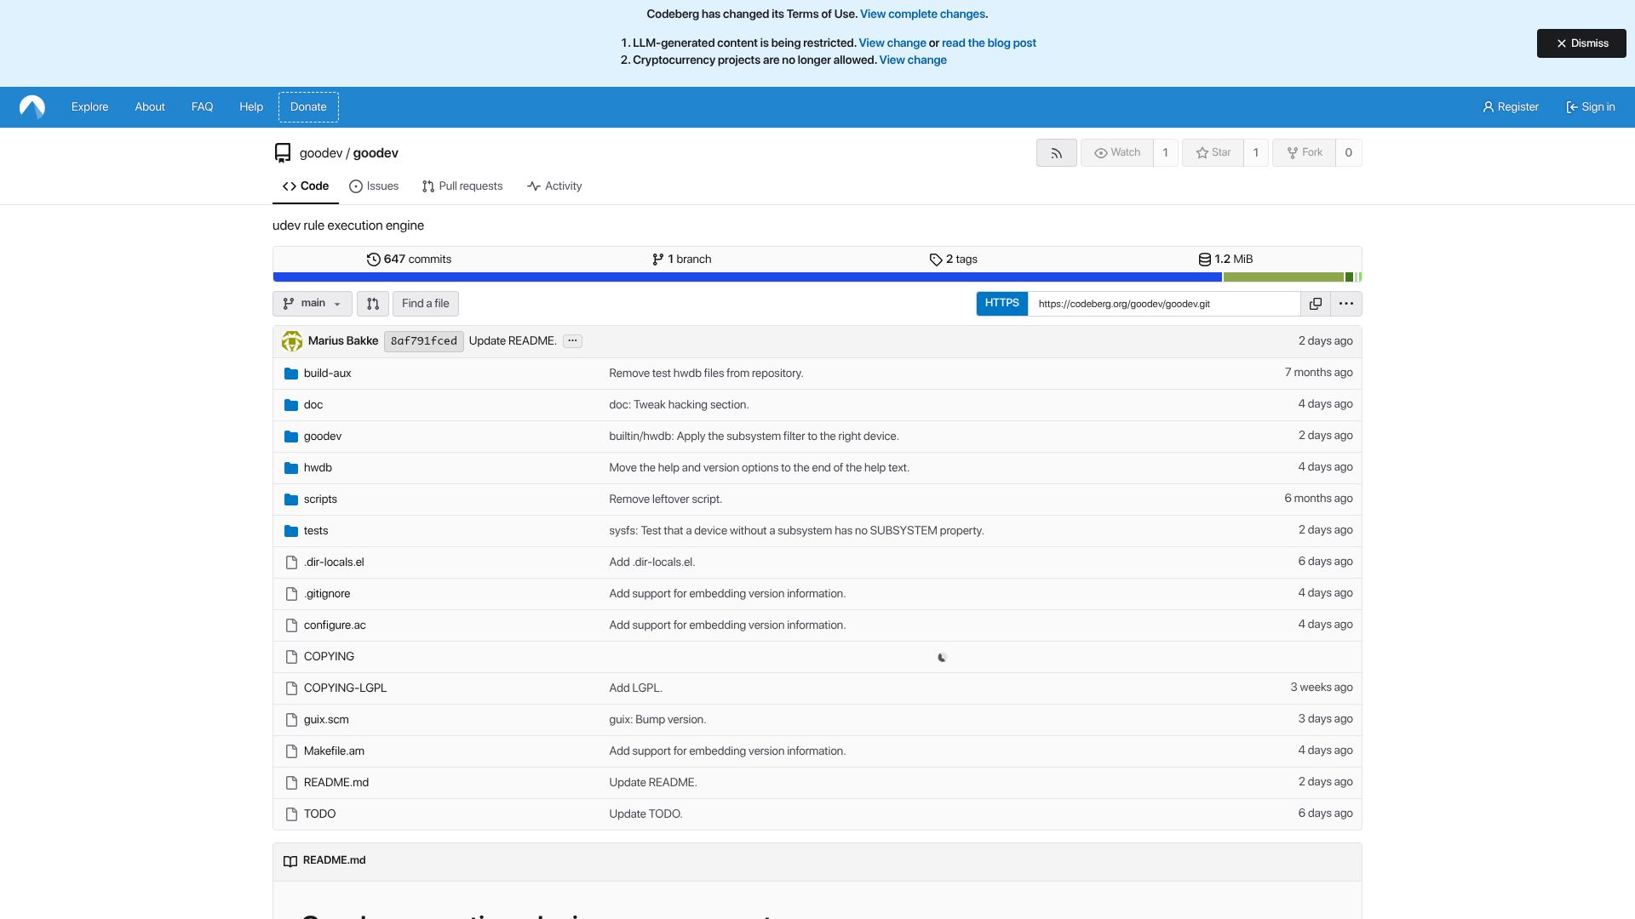
Task: Open the build-aux folder icon
Action: (291, 374)
